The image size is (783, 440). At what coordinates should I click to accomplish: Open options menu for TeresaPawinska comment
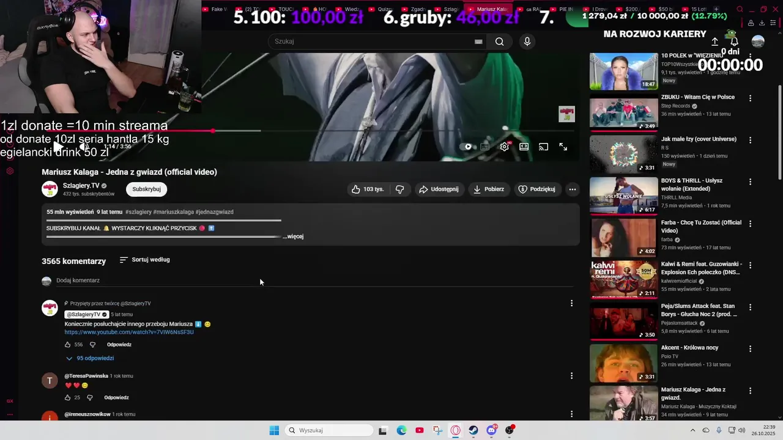(572, 376)
